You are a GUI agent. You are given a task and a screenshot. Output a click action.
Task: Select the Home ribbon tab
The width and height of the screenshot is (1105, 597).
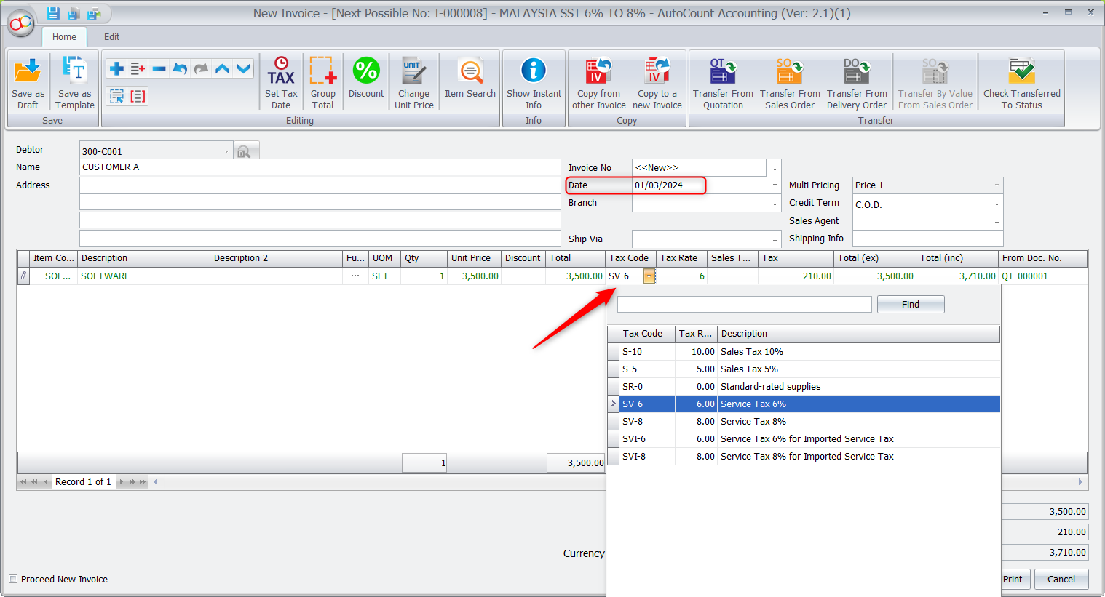pyautogui.click(x=64, y=37)
